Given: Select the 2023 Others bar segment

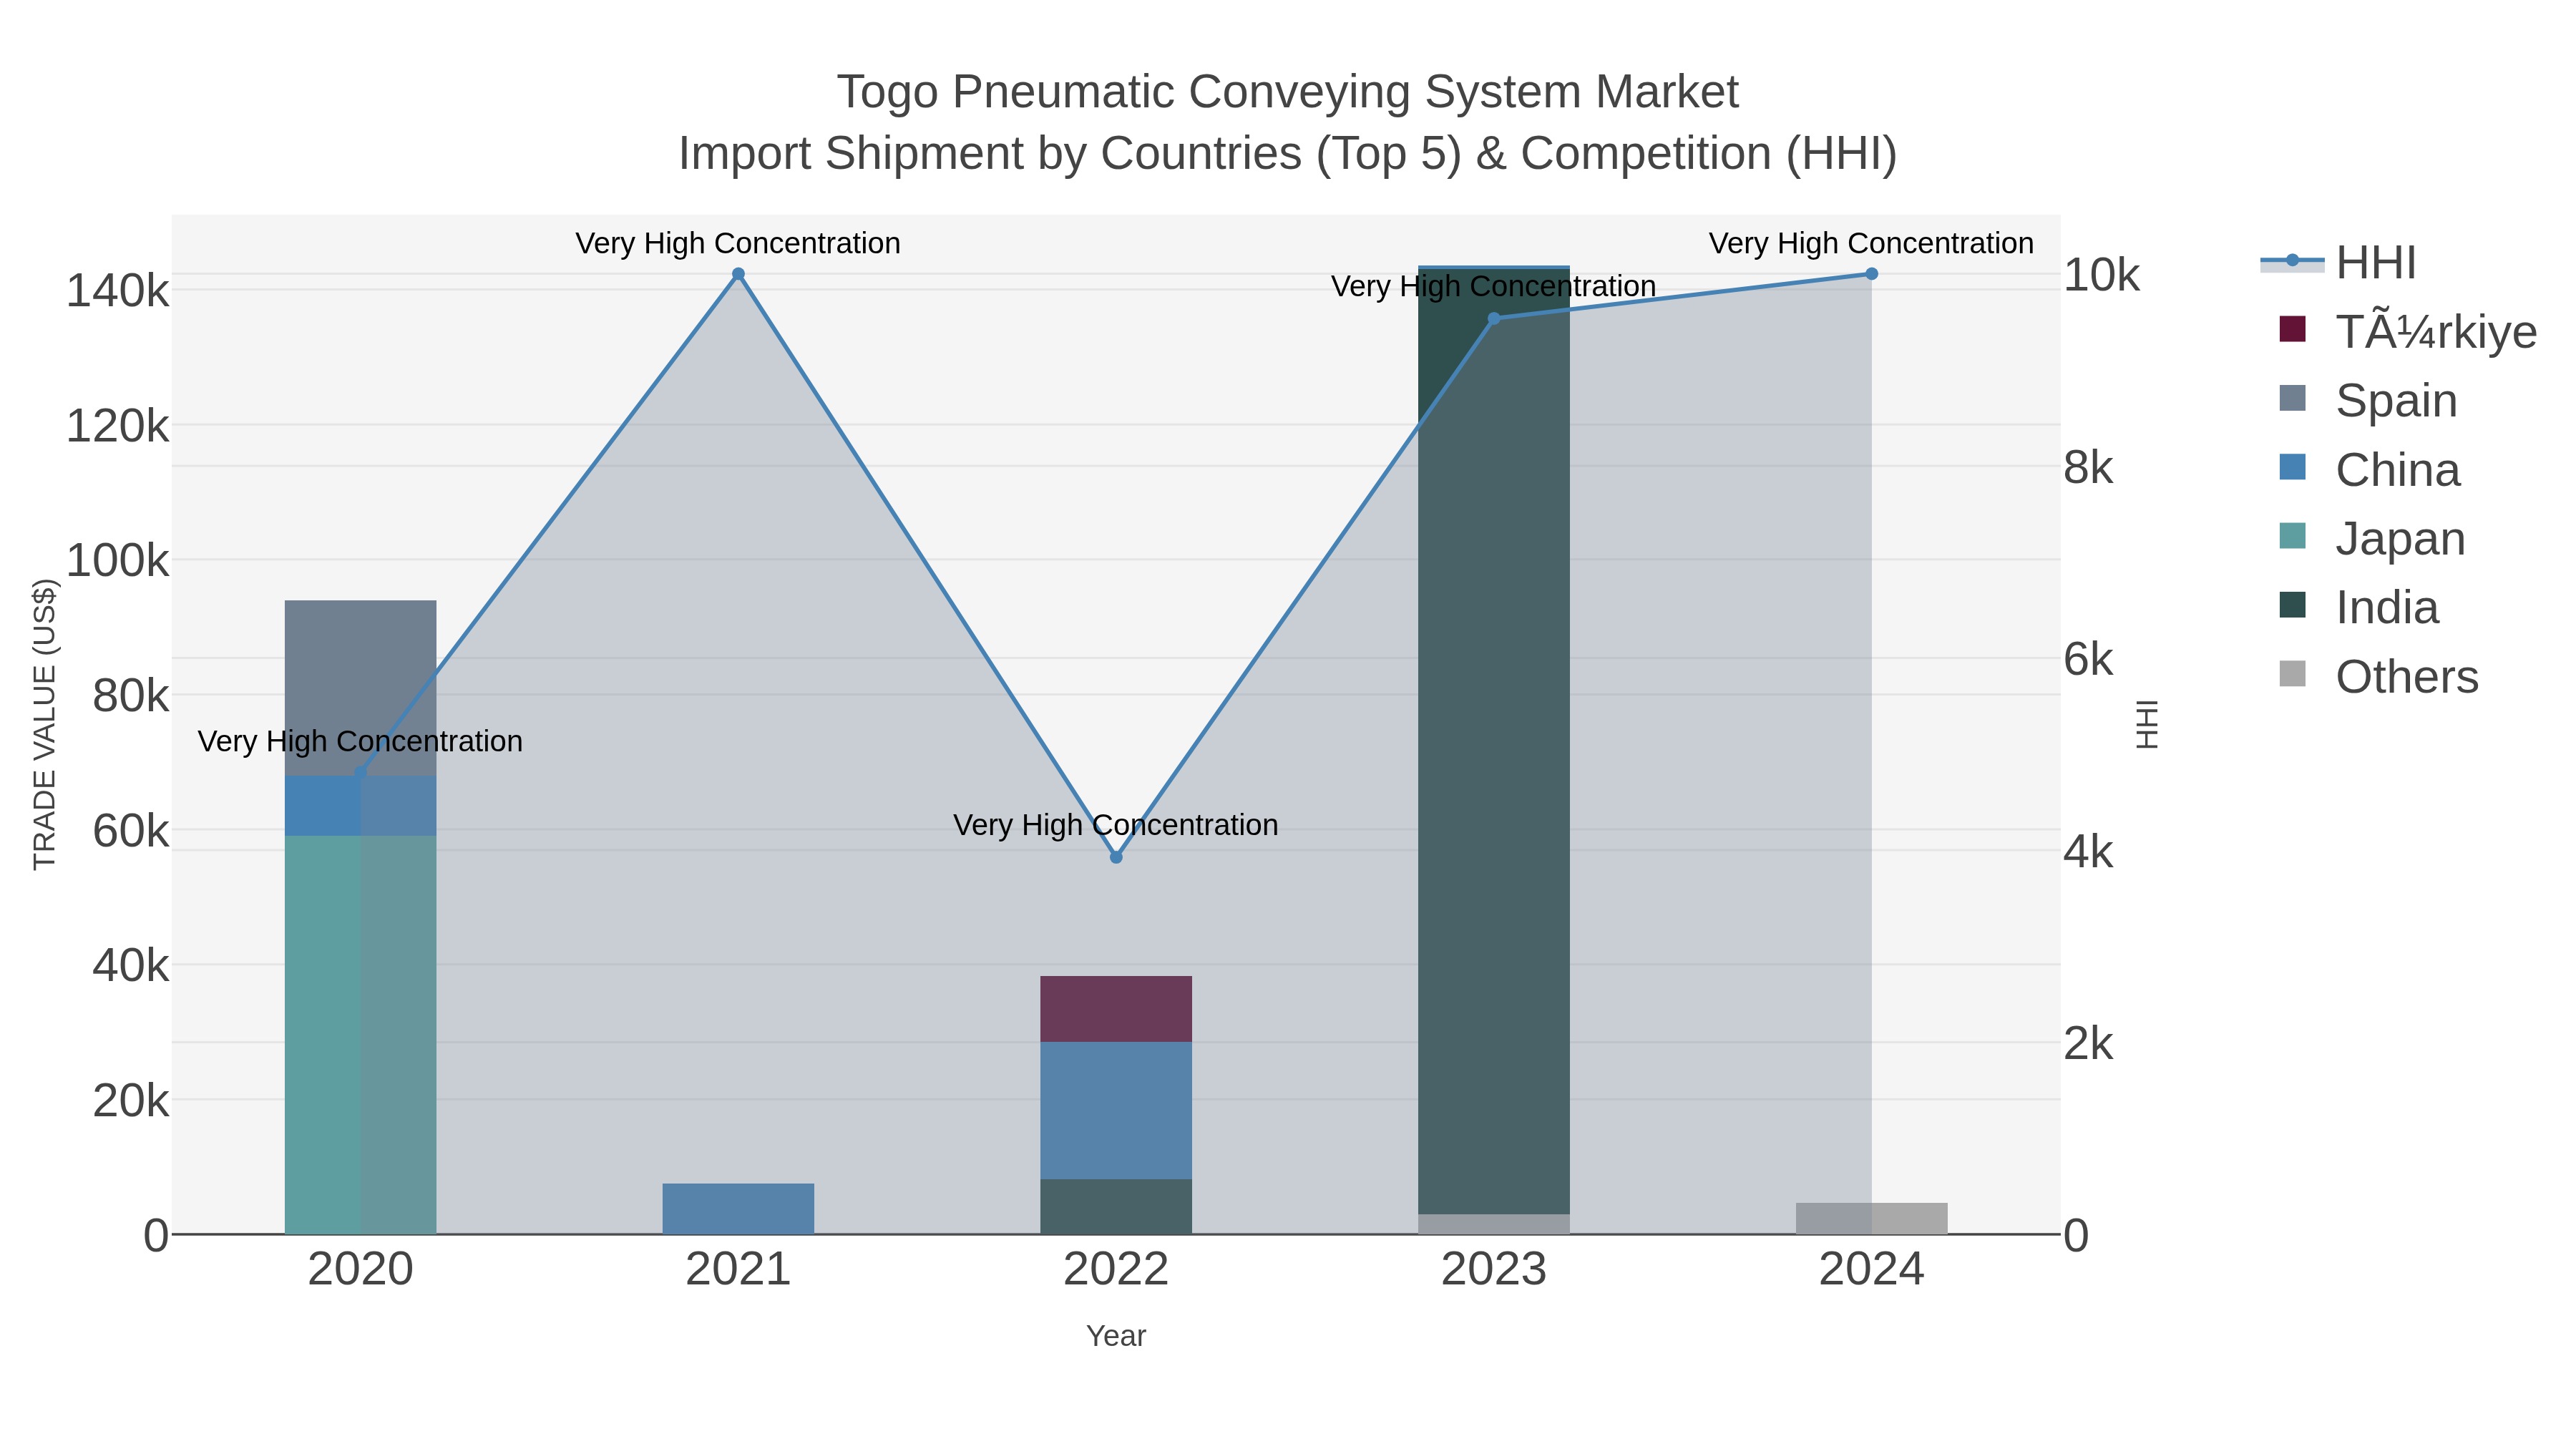Looking at the screenshot, I should point(1494,1225).
